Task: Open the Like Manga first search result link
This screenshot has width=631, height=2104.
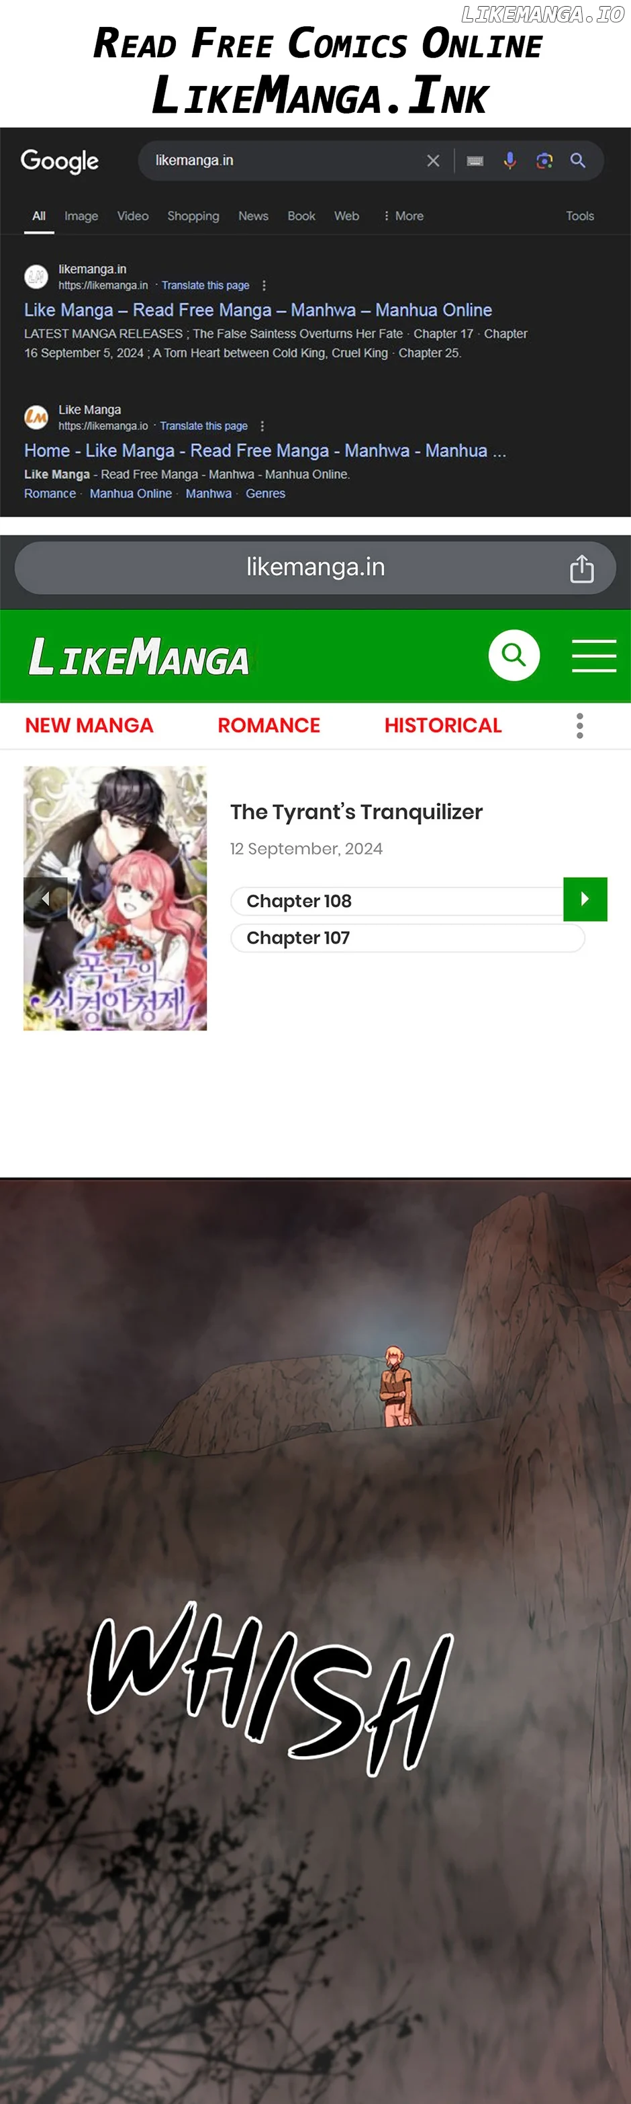Action: click(x=258, y=310)
